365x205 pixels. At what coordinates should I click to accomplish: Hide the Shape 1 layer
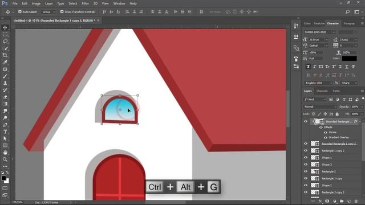[306, 158]
